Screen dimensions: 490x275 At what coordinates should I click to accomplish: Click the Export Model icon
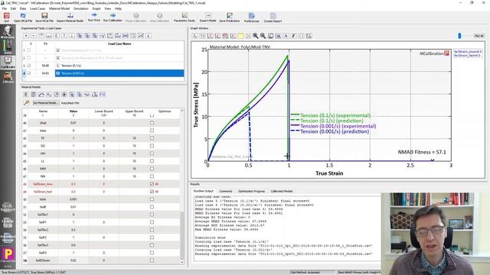pyautogui.click(x=207, y=17)
